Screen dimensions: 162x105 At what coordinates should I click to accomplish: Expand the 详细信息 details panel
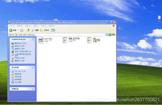(33, 89)
